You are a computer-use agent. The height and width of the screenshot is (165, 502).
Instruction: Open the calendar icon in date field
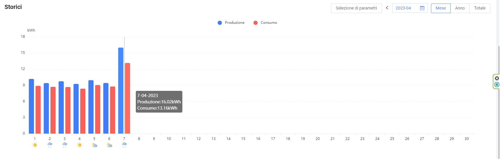coord(422,8)
